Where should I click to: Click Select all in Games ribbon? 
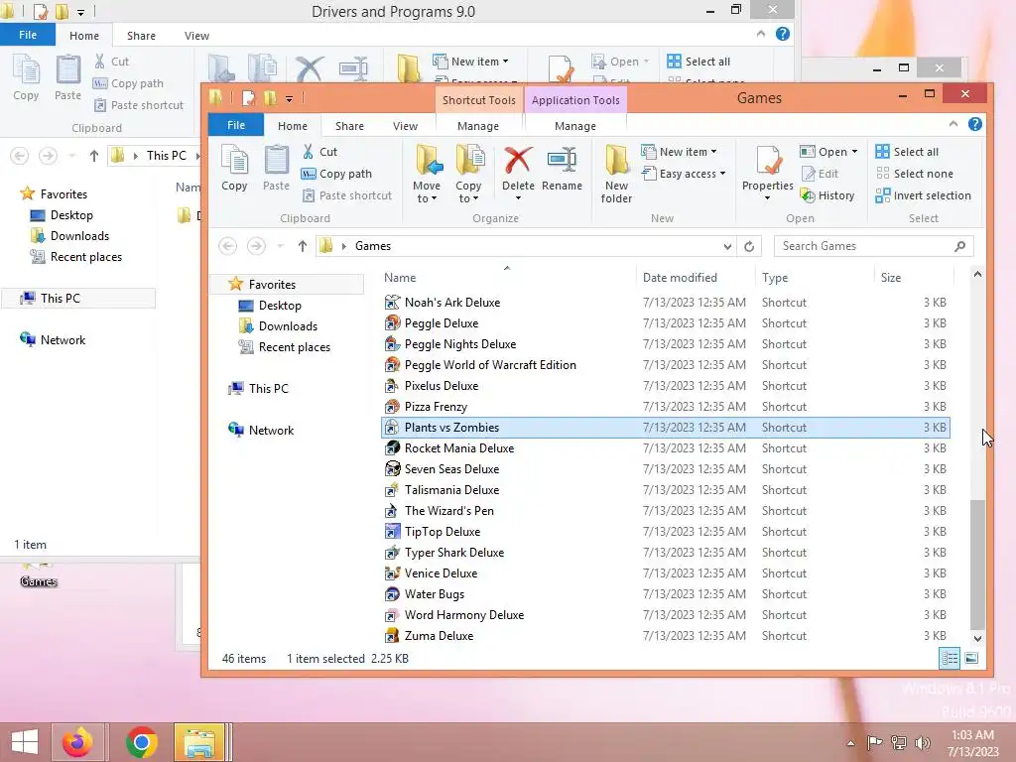pos(907,152)
